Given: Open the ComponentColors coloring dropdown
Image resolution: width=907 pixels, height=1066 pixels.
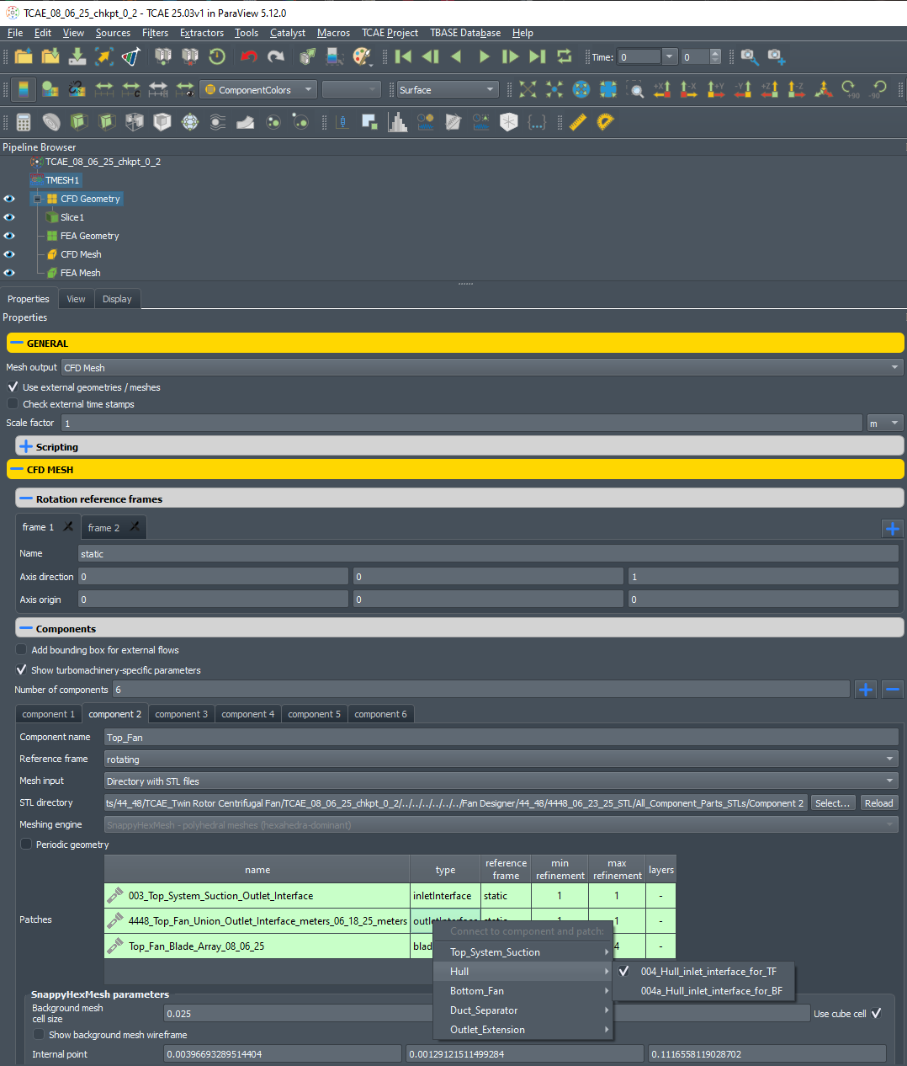Looking at the screenshot, I should point(257,89).
